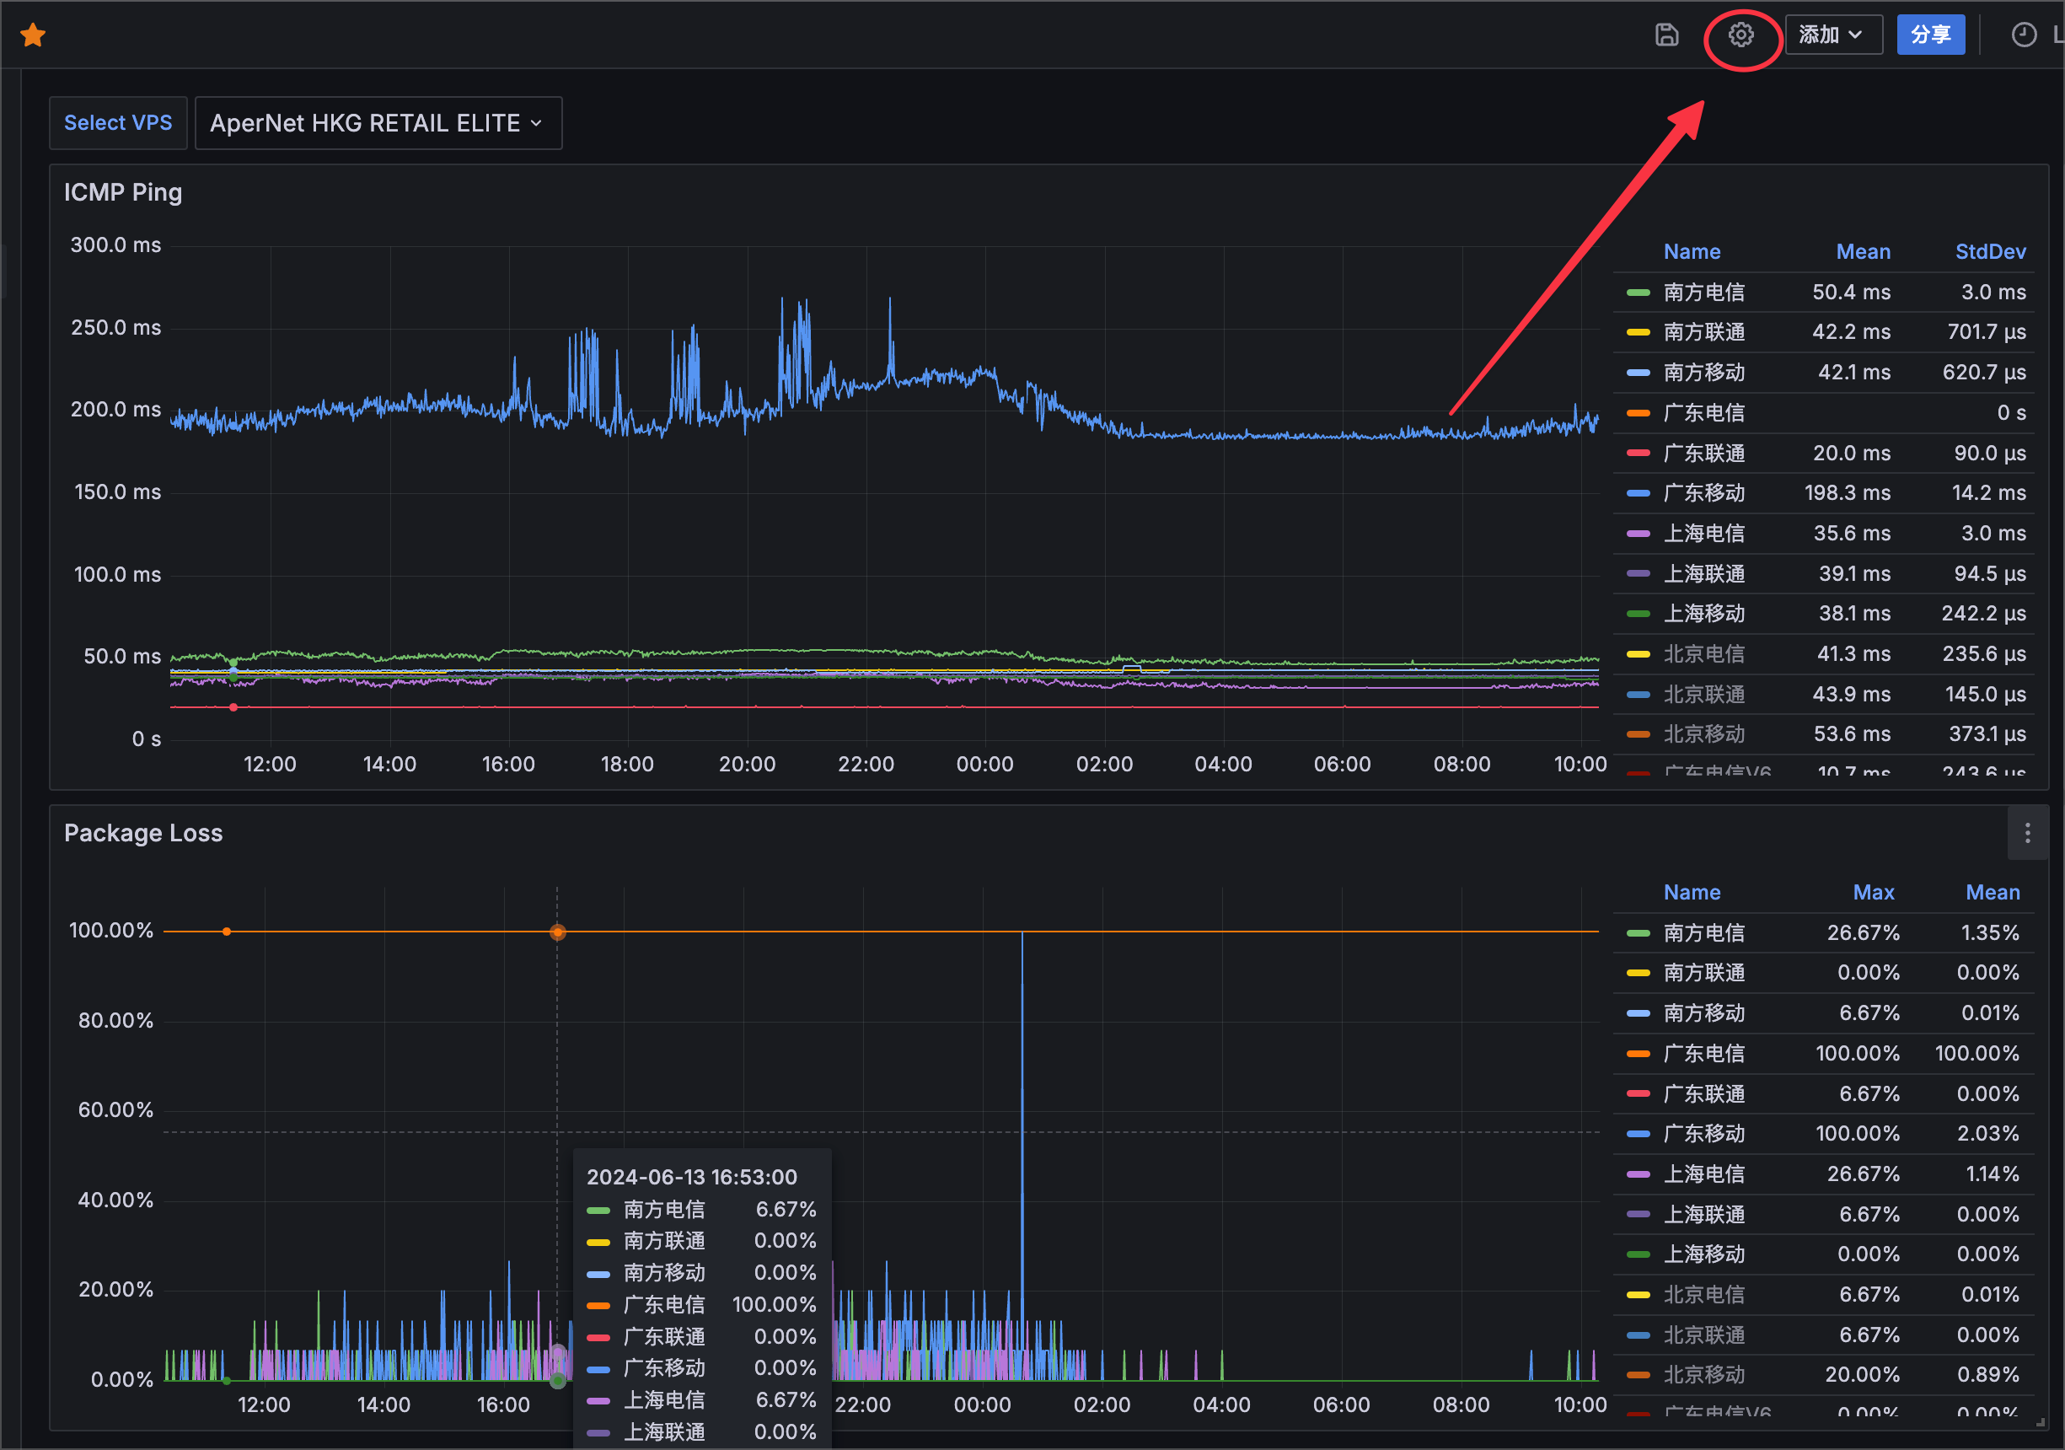Open the 添加 dropdown
This screenshot has width=2065, height=1450.
coord(1833,35)
